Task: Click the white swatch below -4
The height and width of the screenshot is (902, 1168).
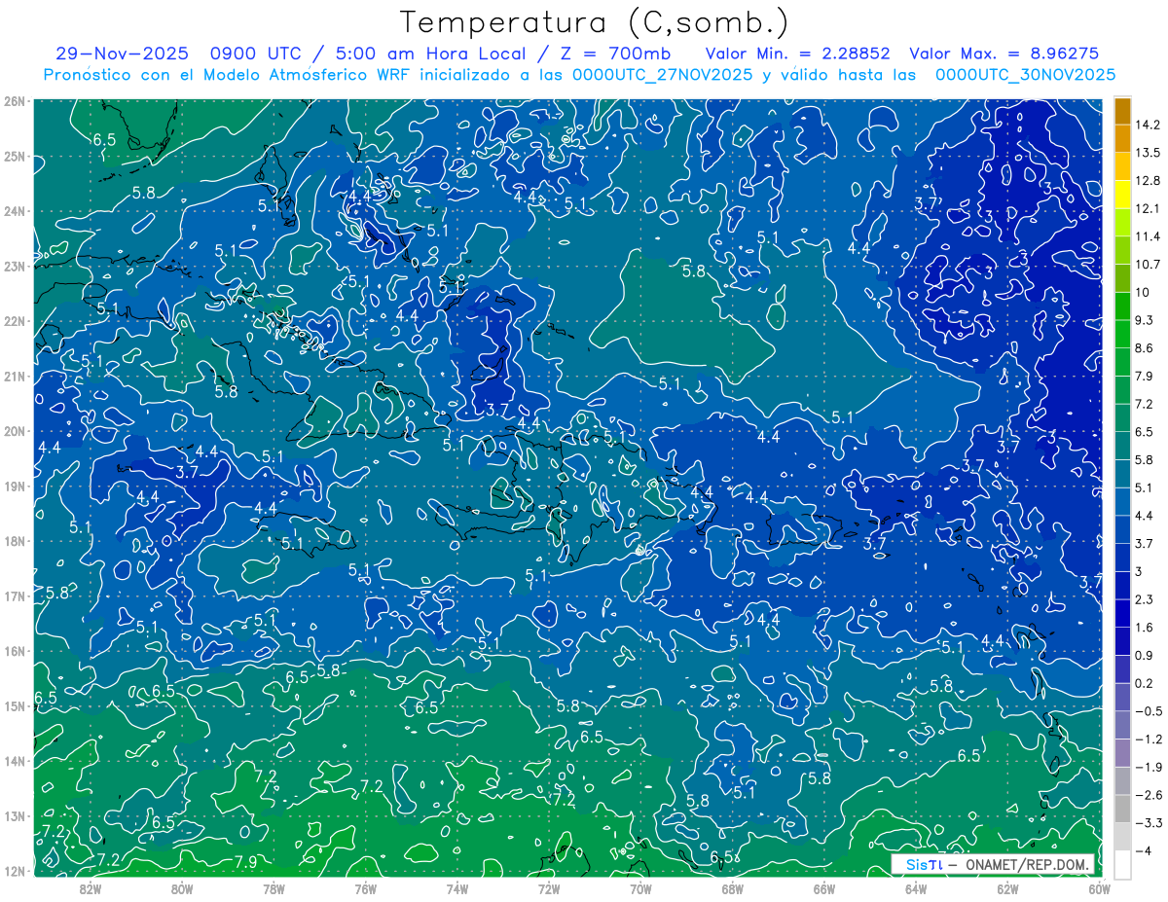Action: pos(1122,864)
